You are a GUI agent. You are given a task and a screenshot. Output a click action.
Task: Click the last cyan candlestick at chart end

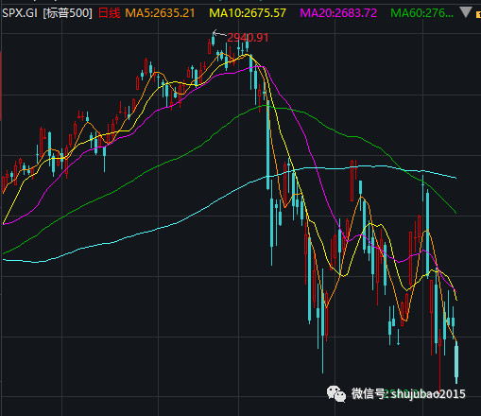click(456, 362)
